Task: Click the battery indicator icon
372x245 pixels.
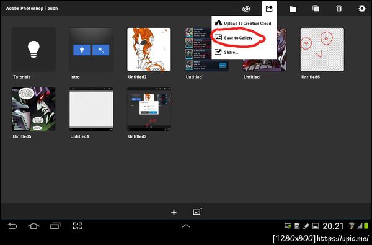Action: [x=366, y=226]
